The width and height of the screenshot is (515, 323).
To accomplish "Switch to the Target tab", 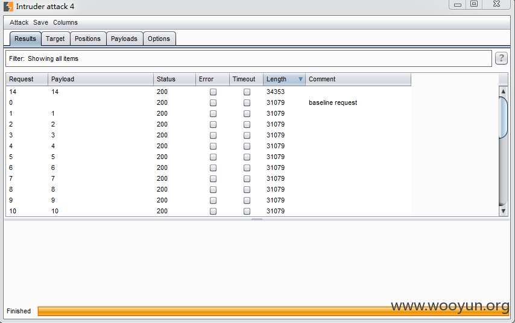I will point(55,39).
